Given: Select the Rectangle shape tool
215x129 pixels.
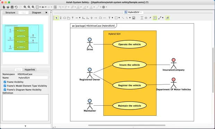Looking at the screenshot, I should tap(116, 18).
